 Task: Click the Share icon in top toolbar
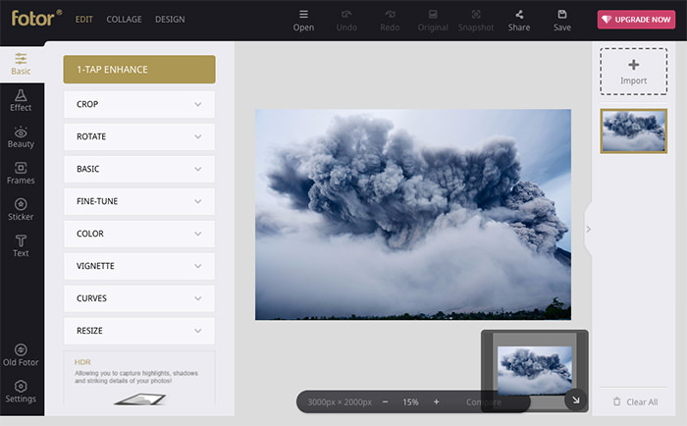coord(519,20)
